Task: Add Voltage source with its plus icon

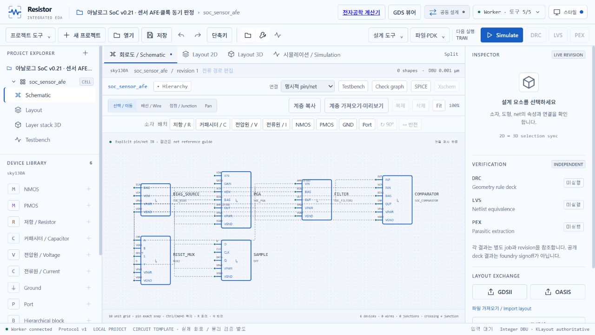Action: click(88, 255)
